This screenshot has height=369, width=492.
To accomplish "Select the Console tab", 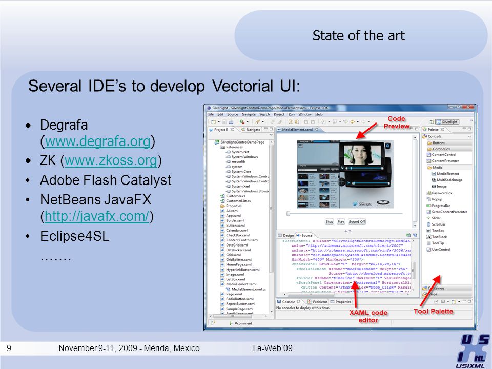I will pyautogui.click(x=289, y=302).
